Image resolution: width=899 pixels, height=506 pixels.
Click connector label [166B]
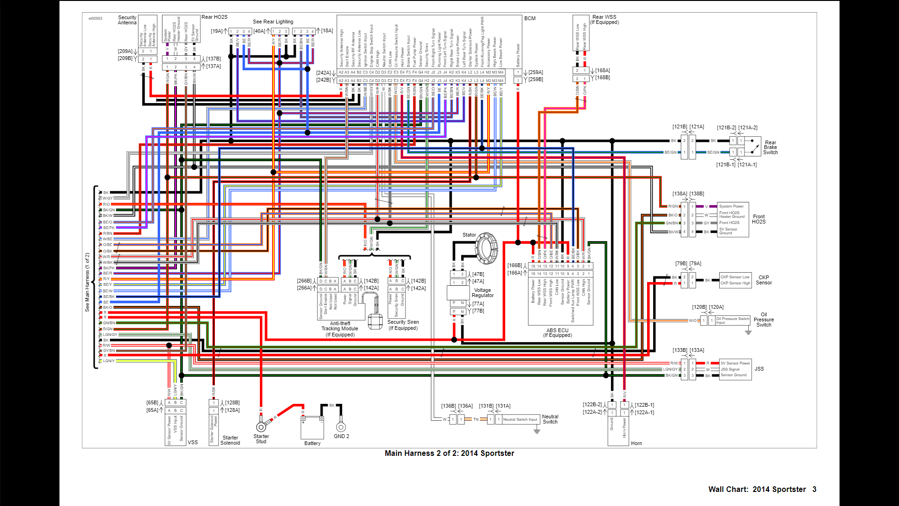[x=515, y=265]
